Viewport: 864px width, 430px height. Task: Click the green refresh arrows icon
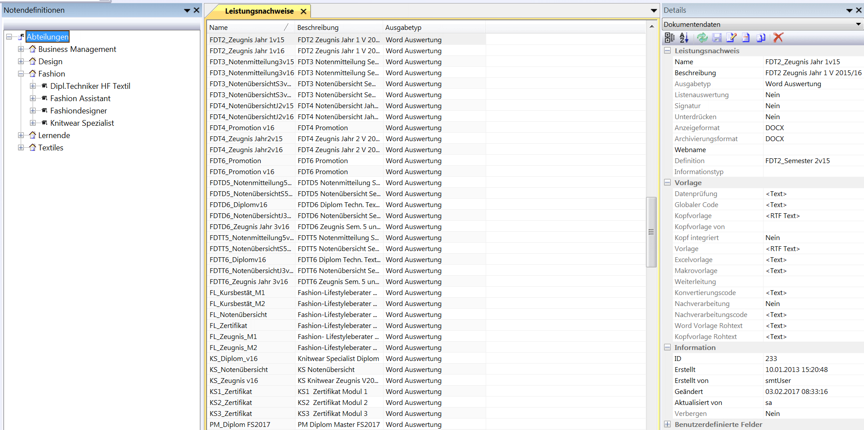[x=702, y=38]
